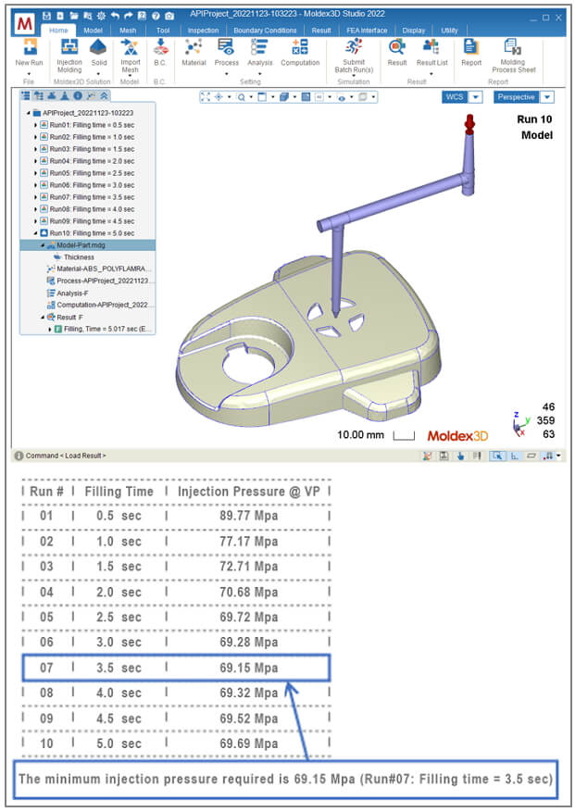
Task: Switch to the Model ribbon tab
Action: click(93, 31)
